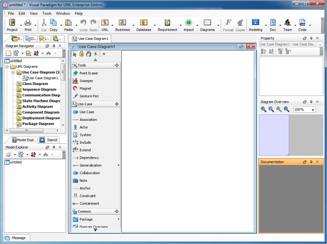Viewport: 327px width, 244px height.
Task: Collapse the Tools palette section
Action: point(117,65)
